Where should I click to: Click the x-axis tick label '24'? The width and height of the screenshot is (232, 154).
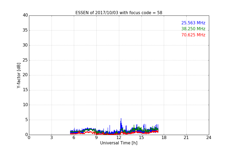point(209,138)
